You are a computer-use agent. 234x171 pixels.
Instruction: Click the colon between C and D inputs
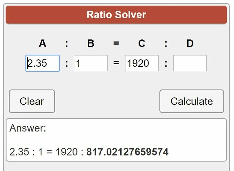coord(166,64)
